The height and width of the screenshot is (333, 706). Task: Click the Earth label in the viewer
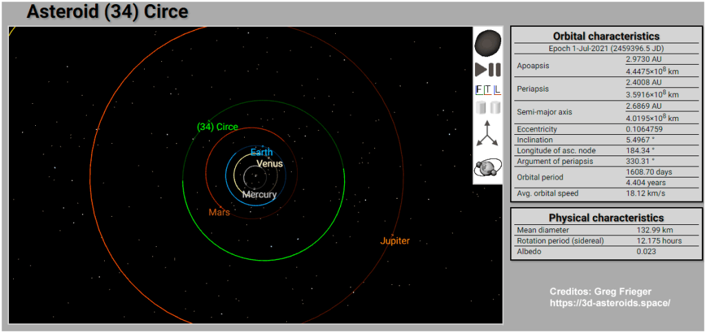[x=261, y=152]
